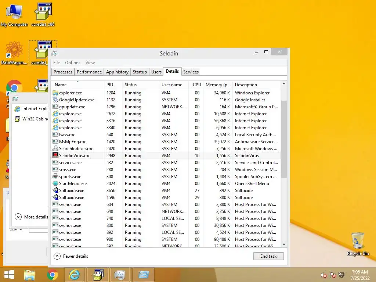Click the taskbar clock showing 7:06 AM

[x=360, y=275]
